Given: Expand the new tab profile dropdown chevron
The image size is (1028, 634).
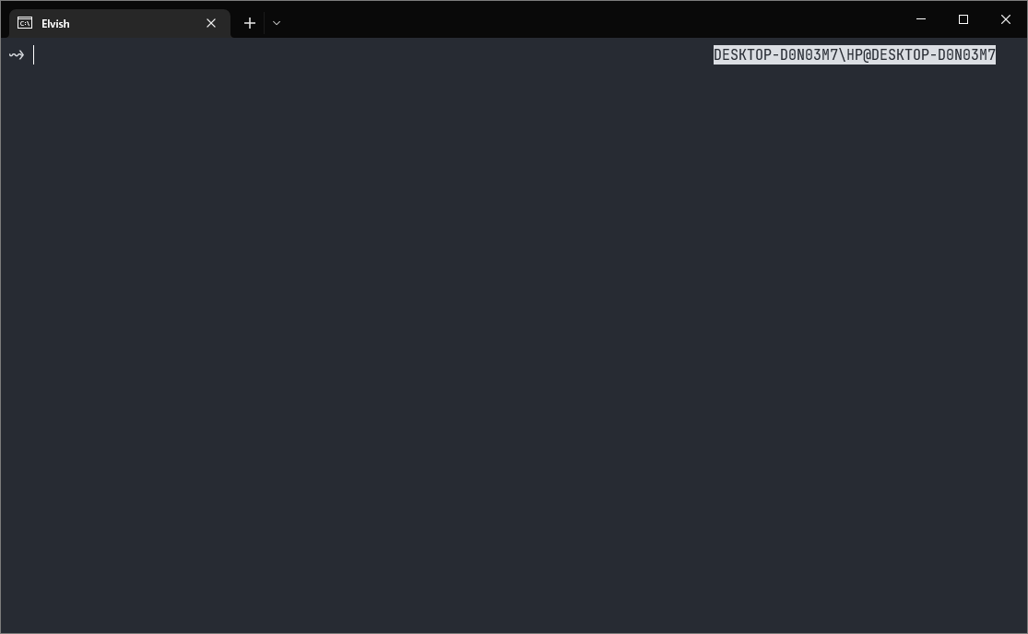Looking at the screenshot, I should pyautogui.click(x=277, y=23).
